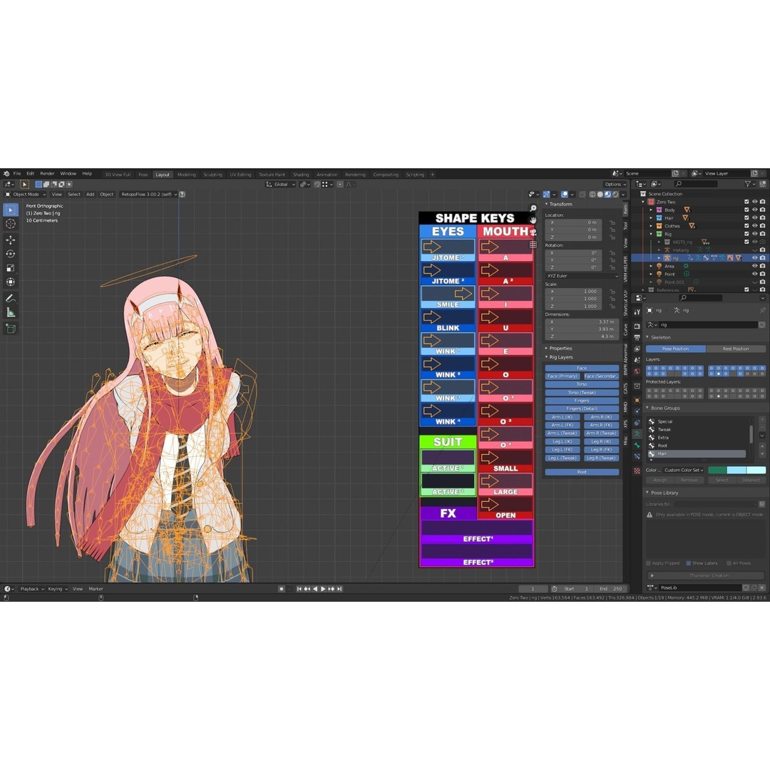770x770 pixels.
Task: Open the Options dropdown in viewport header
Action: [x=615, y=185]
